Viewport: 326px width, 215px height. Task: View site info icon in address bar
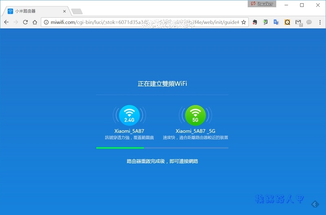(x=46, y=22)
